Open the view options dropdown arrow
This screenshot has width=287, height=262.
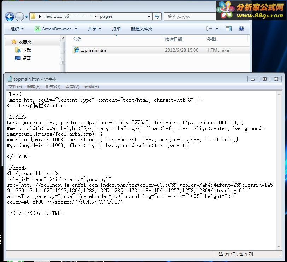click(x=217, y=29)
